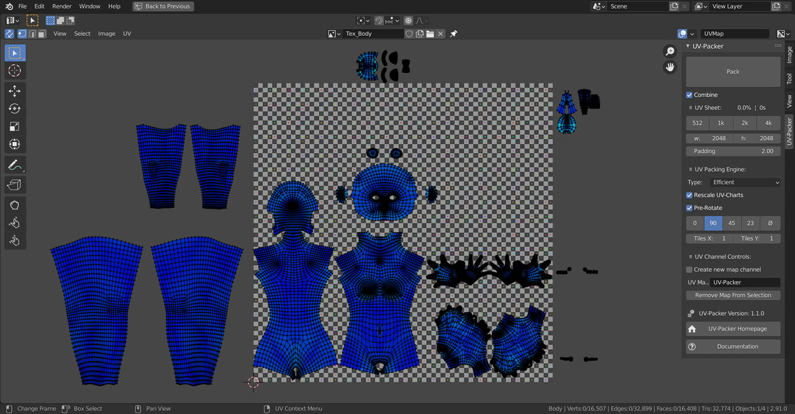795x414 pixels.
Task: Open image file with folder icon
Action: pos(430,34)
